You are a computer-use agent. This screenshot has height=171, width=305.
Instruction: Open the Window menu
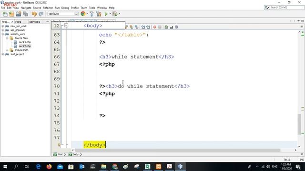point(102,8)
